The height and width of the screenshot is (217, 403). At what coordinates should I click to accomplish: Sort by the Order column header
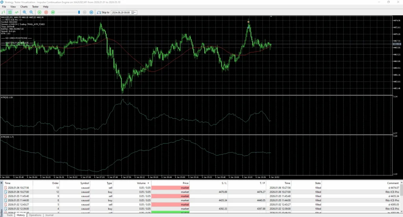pos(55,183)
